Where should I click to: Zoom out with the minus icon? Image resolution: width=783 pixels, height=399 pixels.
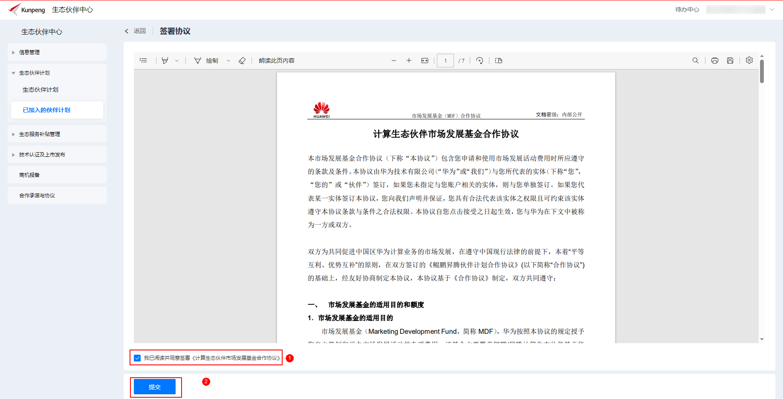pyautogui.click(x=394, y=61)
